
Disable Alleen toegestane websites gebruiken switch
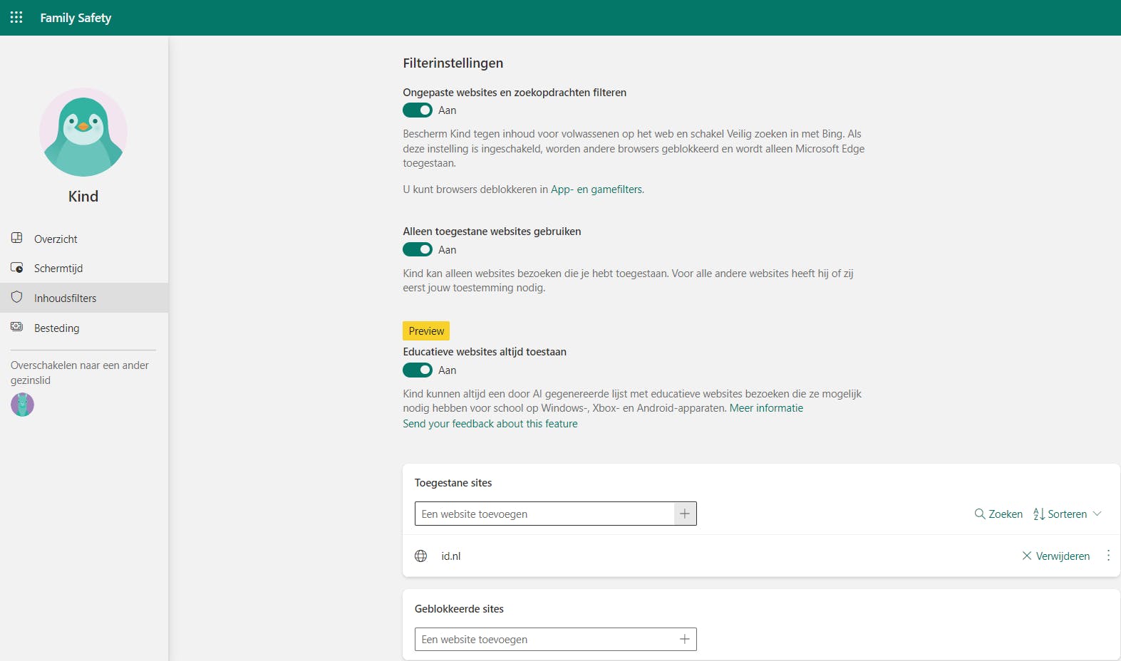point(418,249)
